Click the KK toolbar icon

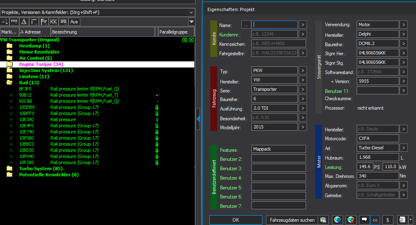[53, 22]
